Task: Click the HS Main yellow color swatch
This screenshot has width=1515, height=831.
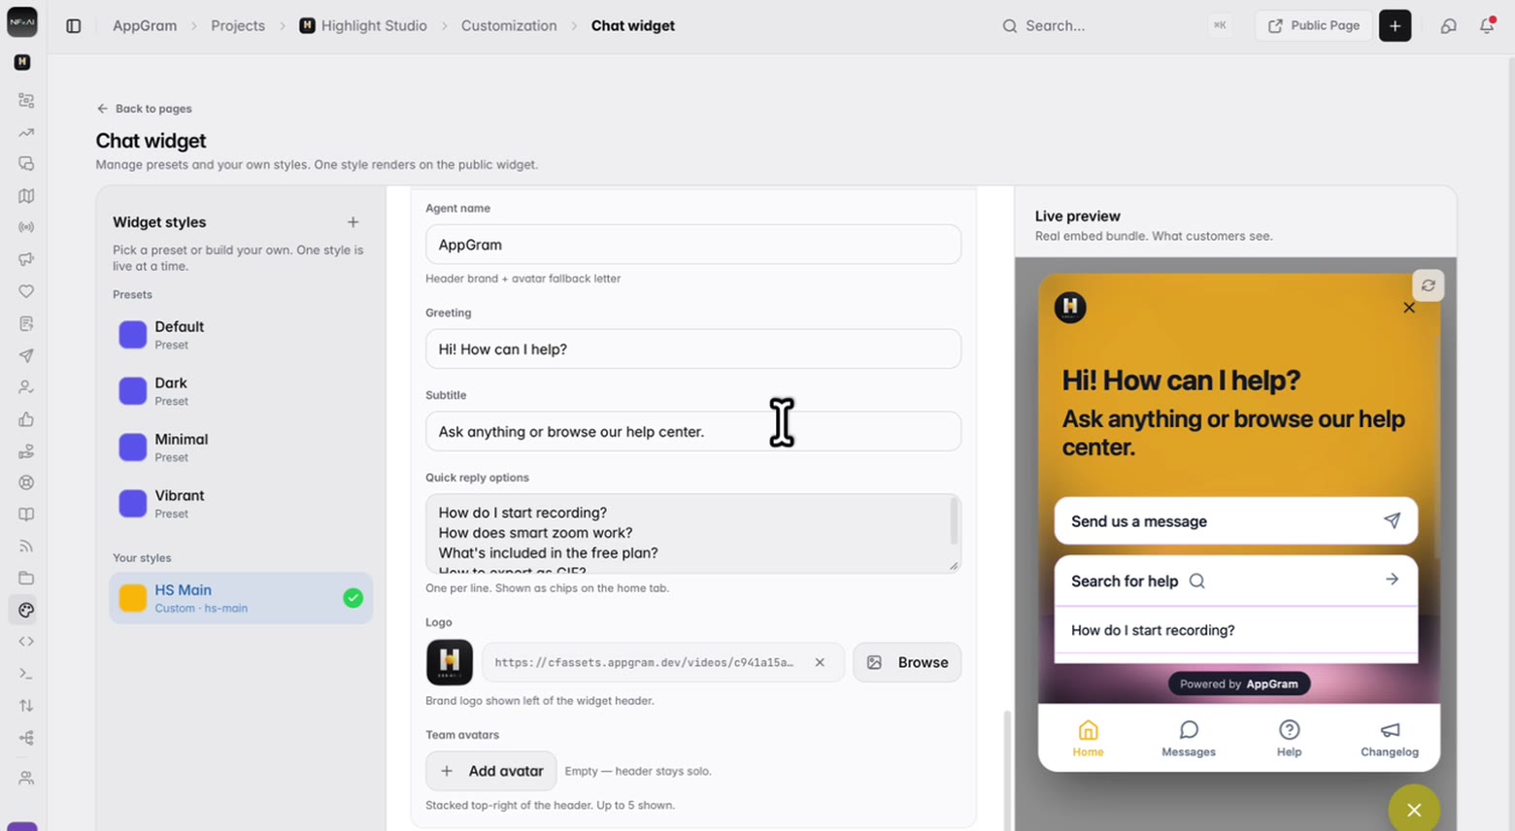Action: (133, 598)
